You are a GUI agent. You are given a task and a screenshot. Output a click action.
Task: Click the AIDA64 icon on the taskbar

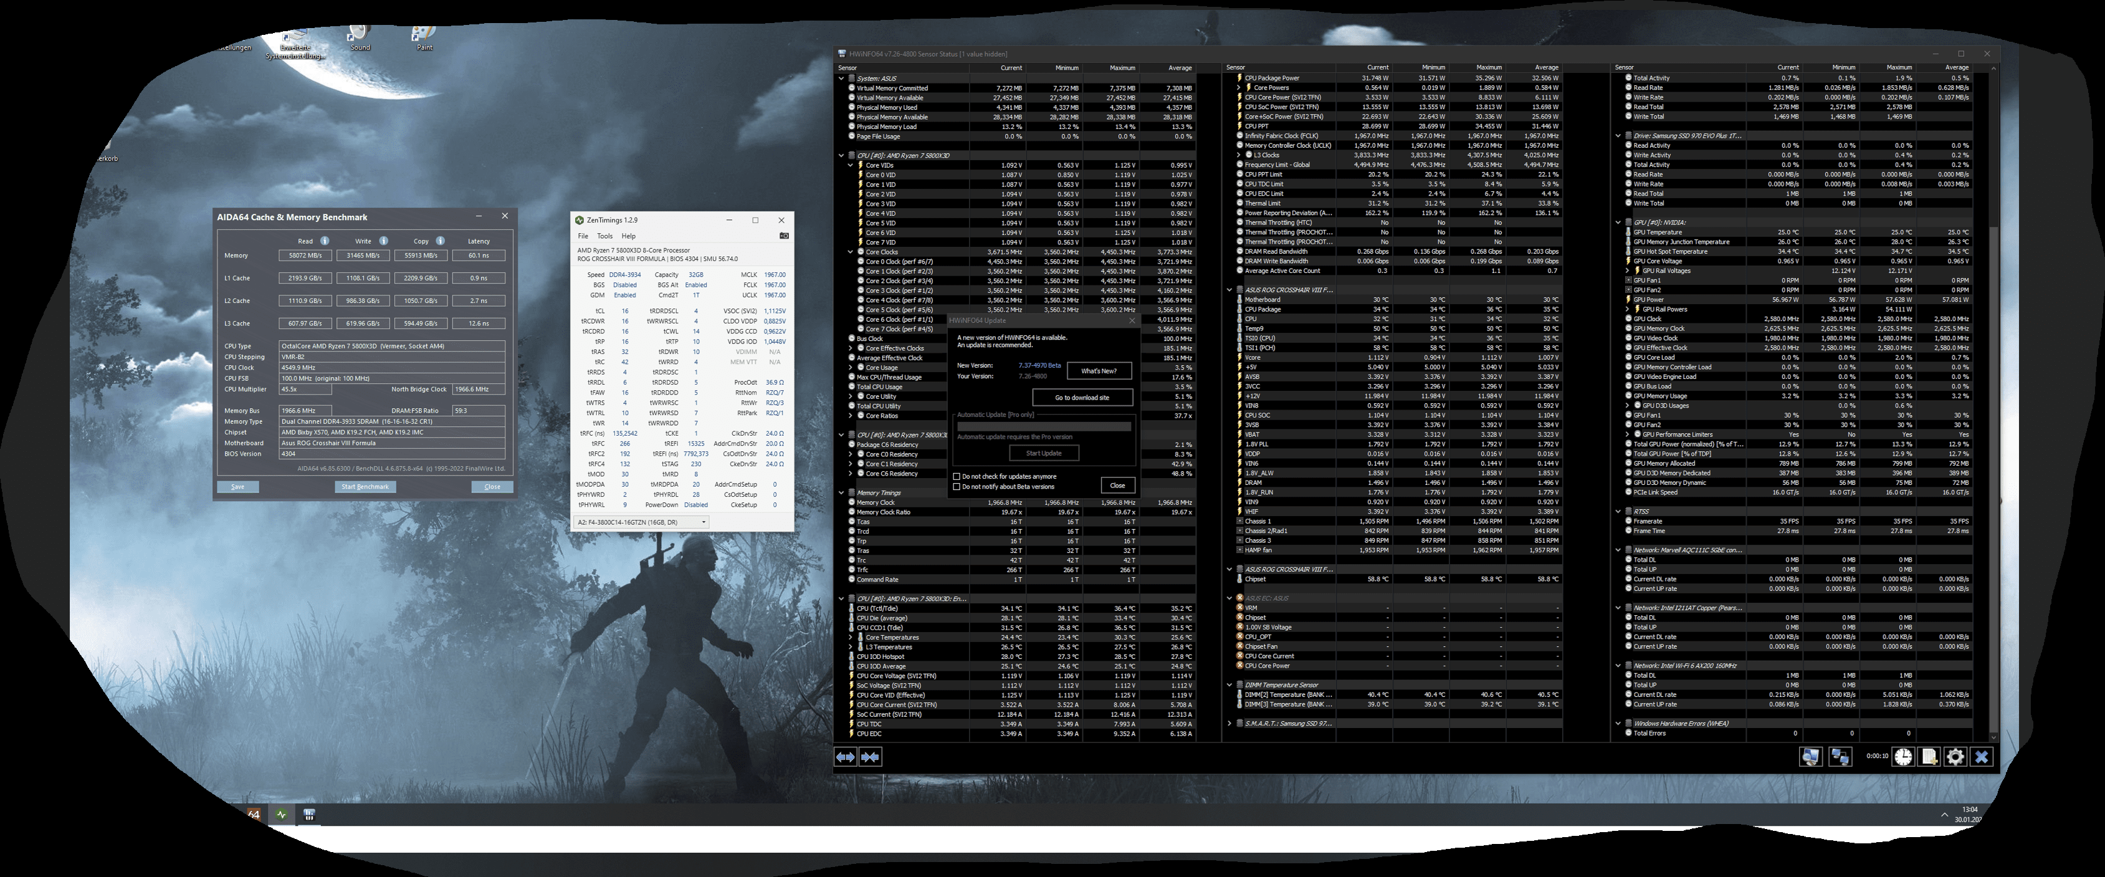(x=254, y=815)
